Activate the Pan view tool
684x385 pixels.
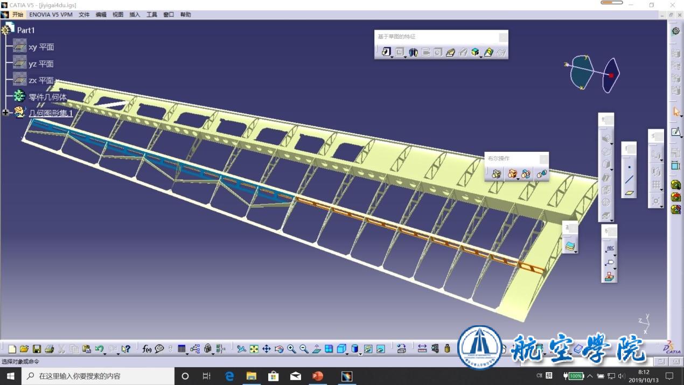[x=267, y=349]
